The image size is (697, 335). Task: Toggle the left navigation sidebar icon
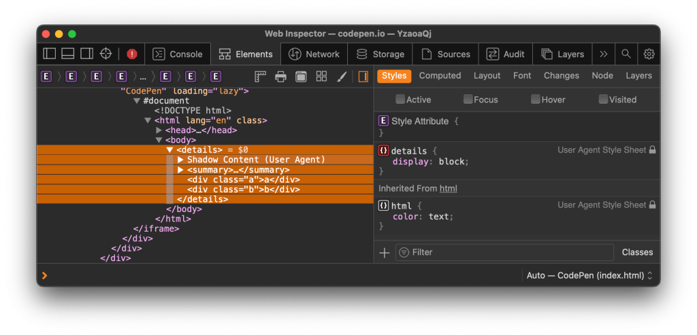click(x=49, y=54)
